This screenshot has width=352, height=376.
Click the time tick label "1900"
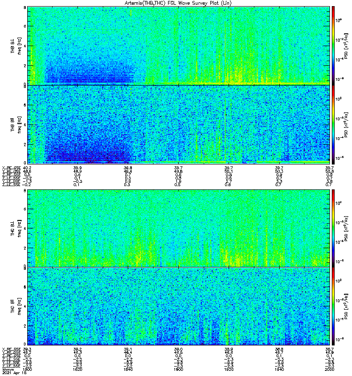178,369
